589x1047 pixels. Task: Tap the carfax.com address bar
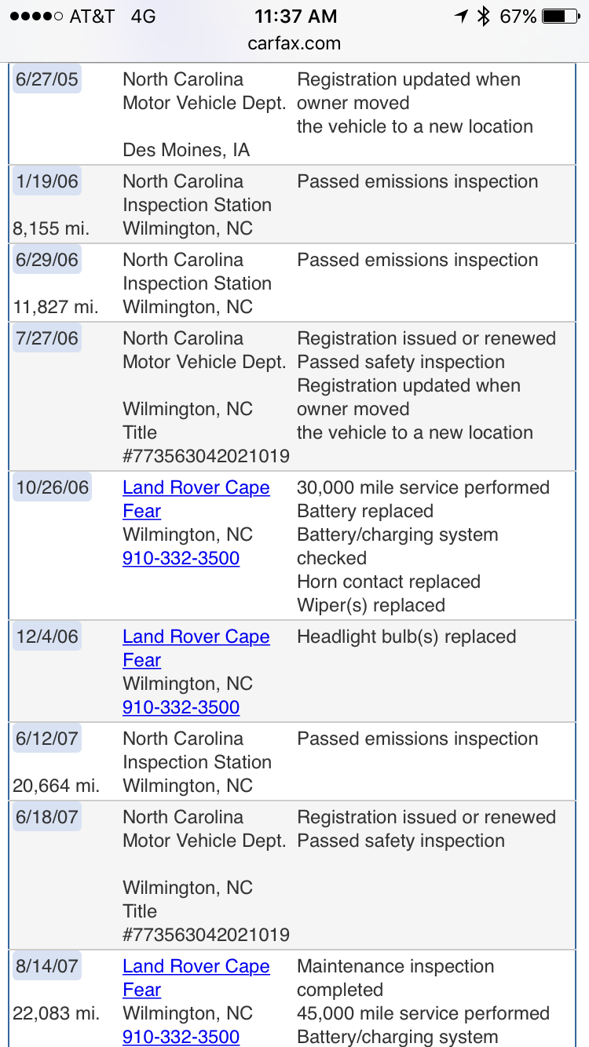pyautogui.click(x=294, y=43)
